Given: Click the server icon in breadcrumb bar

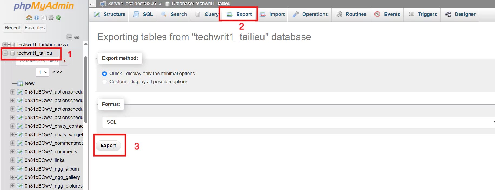Looking at the screenshot, I should click(103, 4).
